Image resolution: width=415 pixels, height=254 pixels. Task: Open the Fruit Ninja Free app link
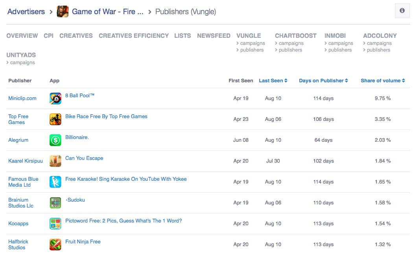click(83, 241)
